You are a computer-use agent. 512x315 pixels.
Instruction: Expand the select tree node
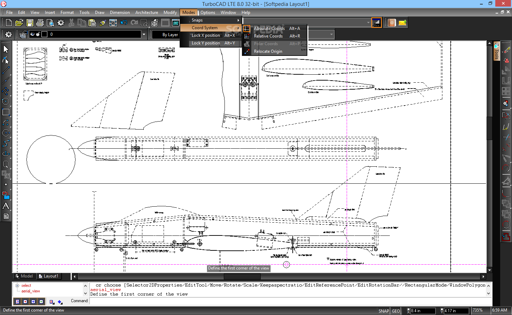click(x=17, y=285)
